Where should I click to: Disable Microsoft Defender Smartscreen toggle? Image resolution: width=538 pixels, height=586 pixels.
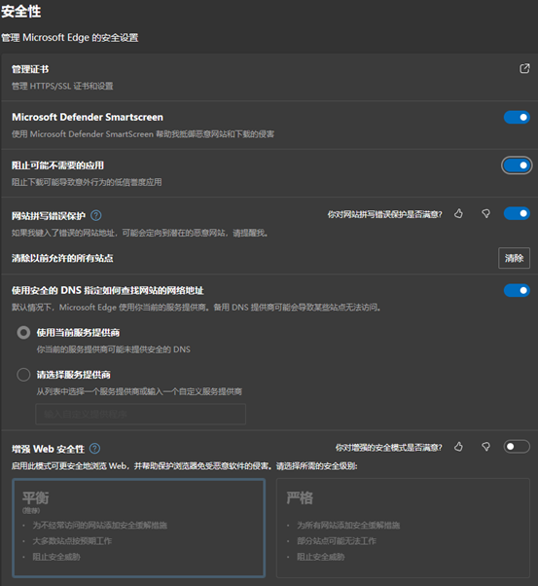pos(517,118)
